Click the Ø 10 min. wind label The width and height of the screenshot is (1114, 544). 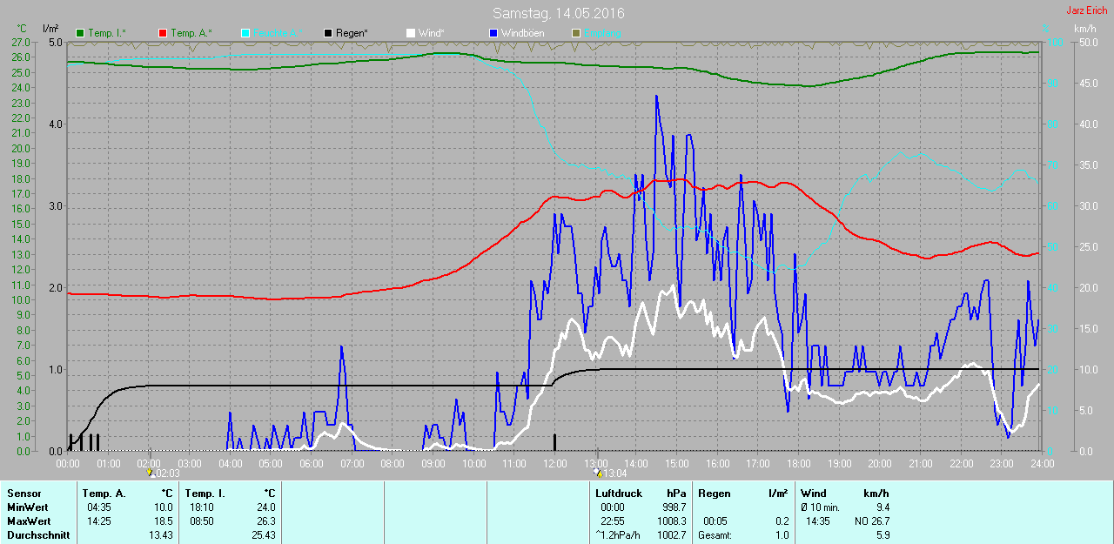point(820,507)
